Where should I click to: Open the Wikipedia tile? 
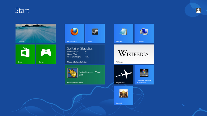point(134,54)
